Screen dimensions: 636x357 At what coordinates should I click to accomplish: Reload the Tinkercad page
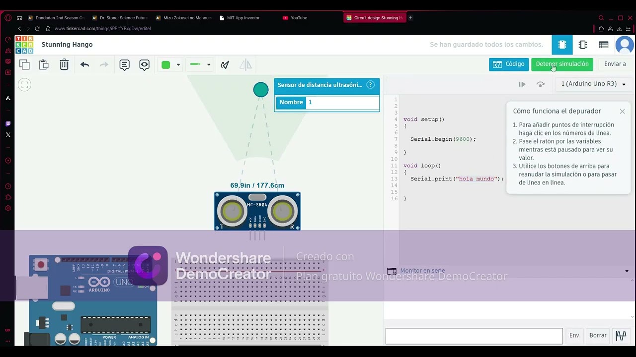click(37, 29)
